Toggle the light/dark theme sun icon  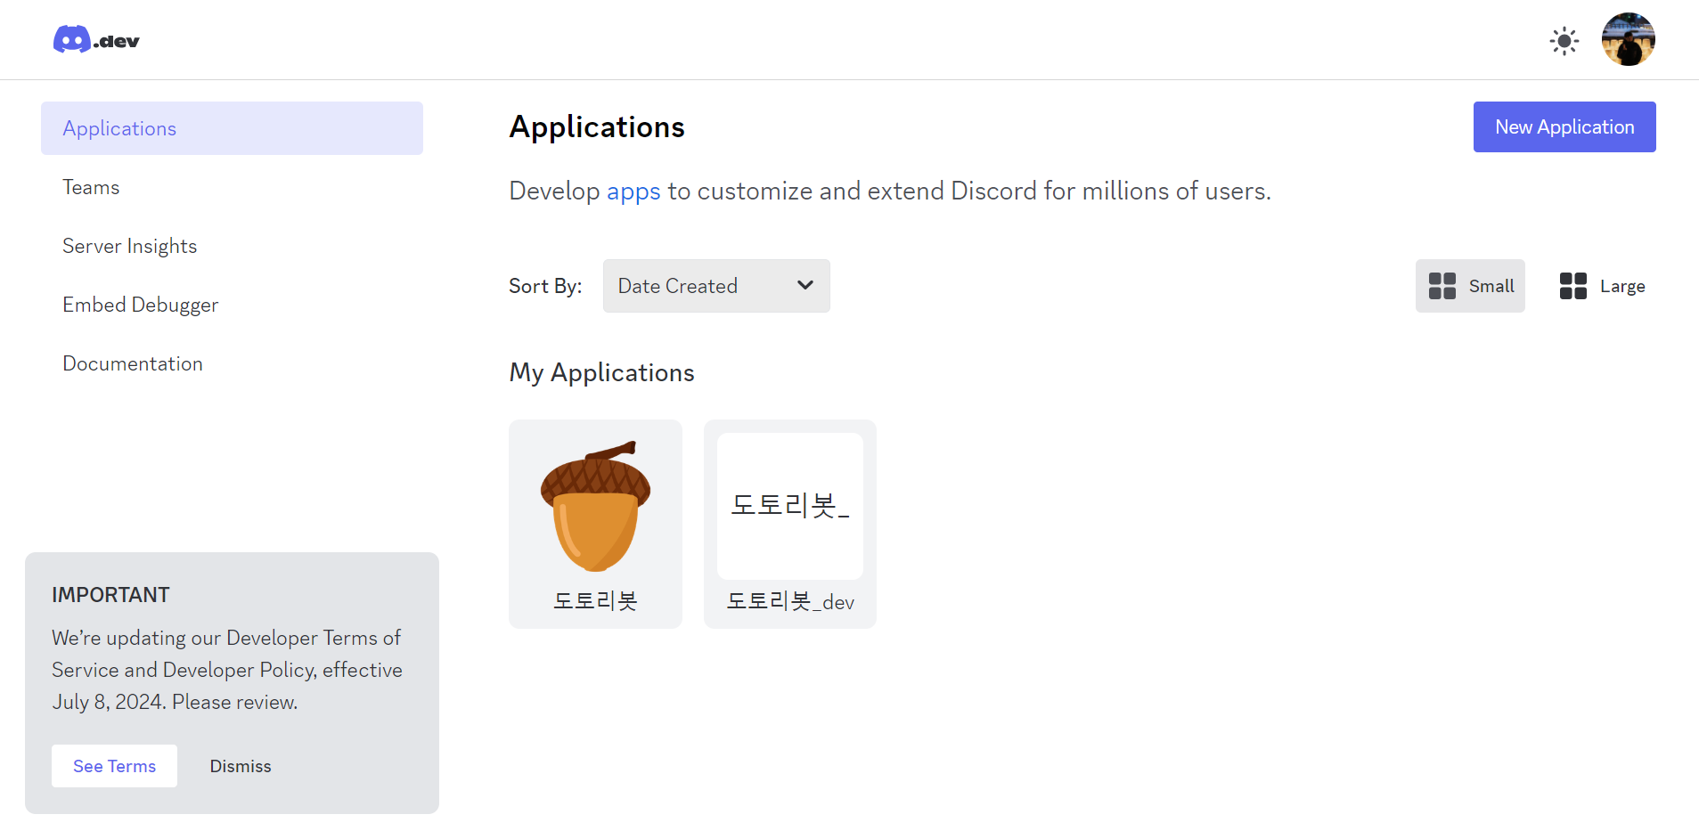1564,41
